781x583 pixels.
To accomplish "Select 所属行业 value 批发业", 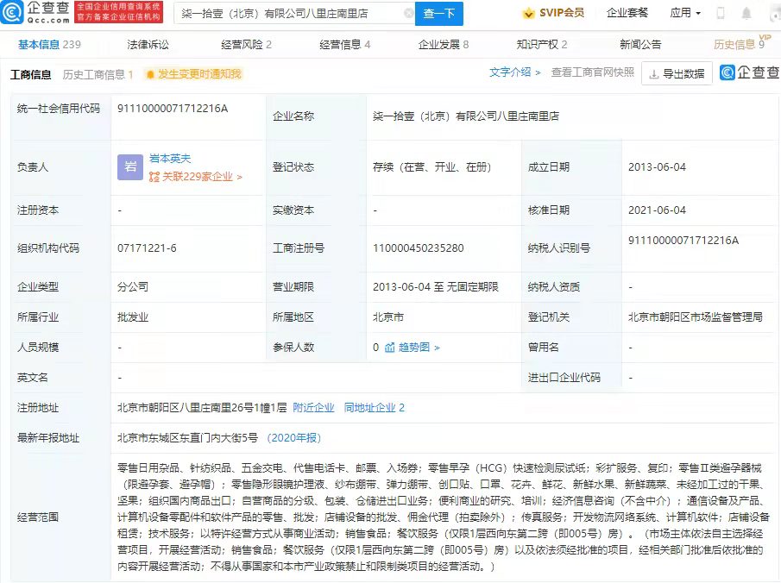I will 133,317.
